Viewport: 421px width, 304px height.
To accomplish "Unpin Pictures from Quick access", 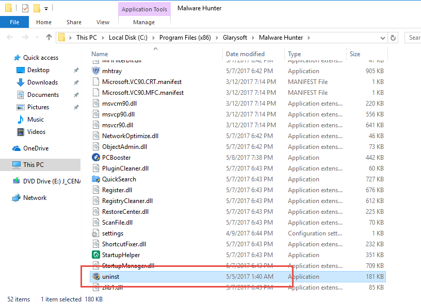I will pyautogui.click(x=76, y=107).
